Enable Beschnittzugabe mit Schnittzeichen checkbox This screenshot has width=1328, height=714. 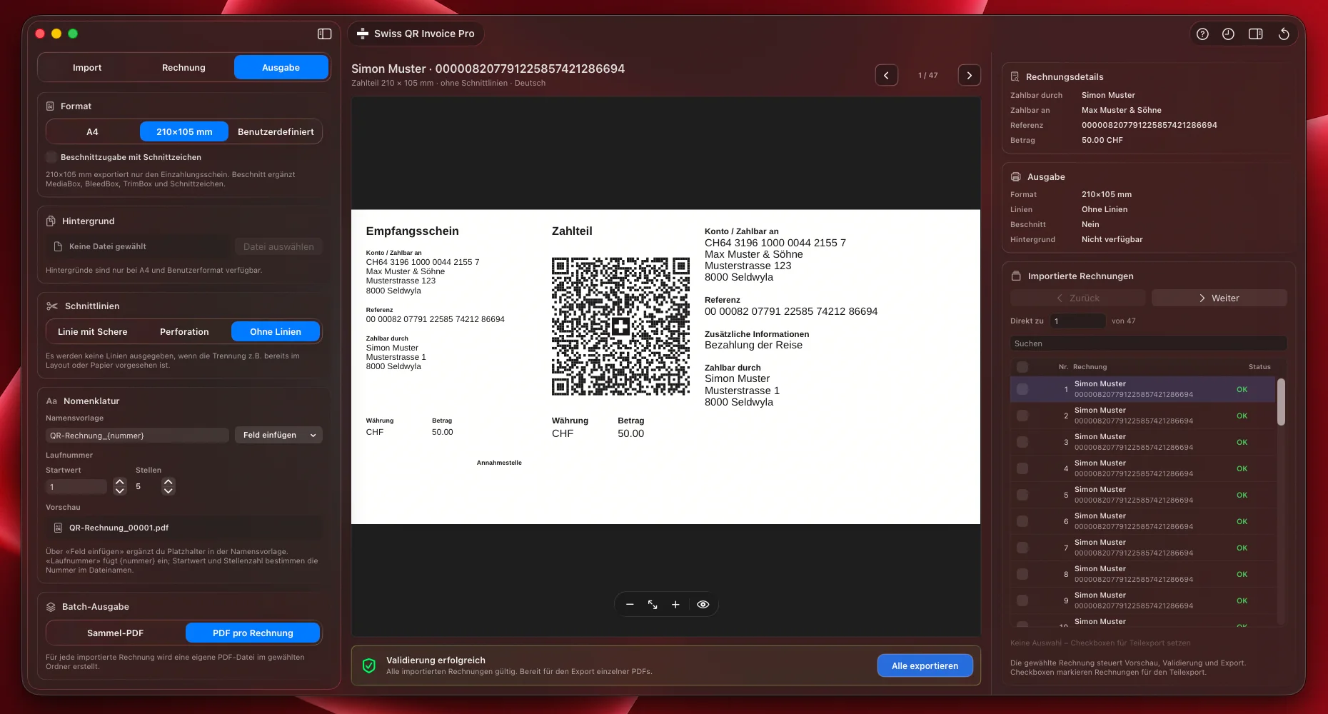coord(51,157)
